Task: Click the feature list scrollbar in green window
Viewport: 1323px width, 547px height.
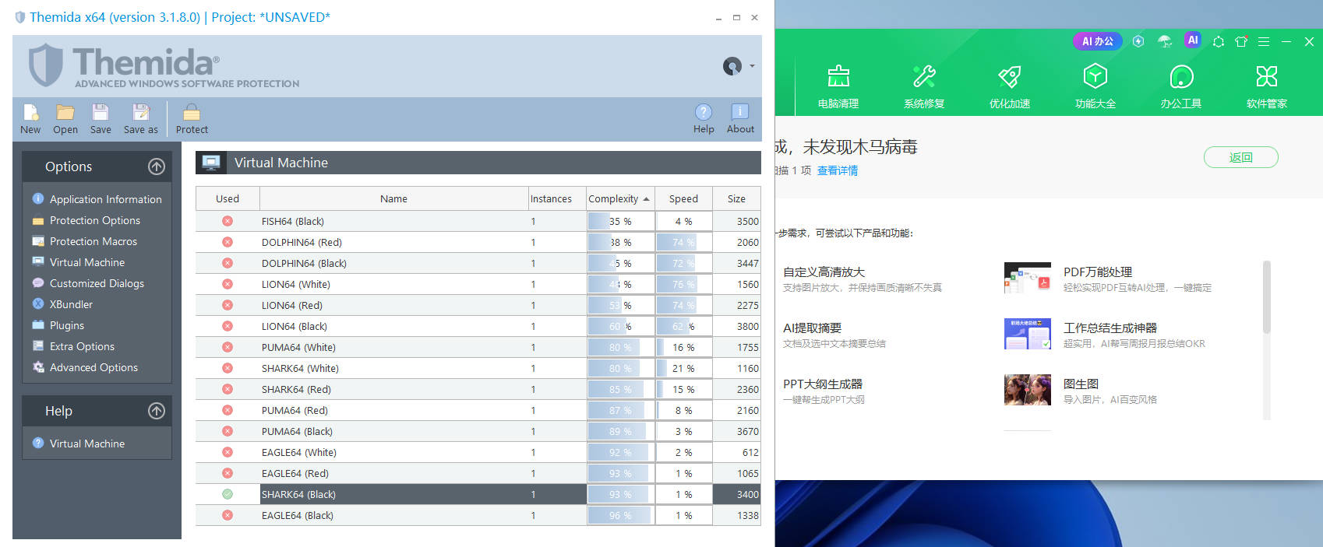Action: [x=1266, y=297]
